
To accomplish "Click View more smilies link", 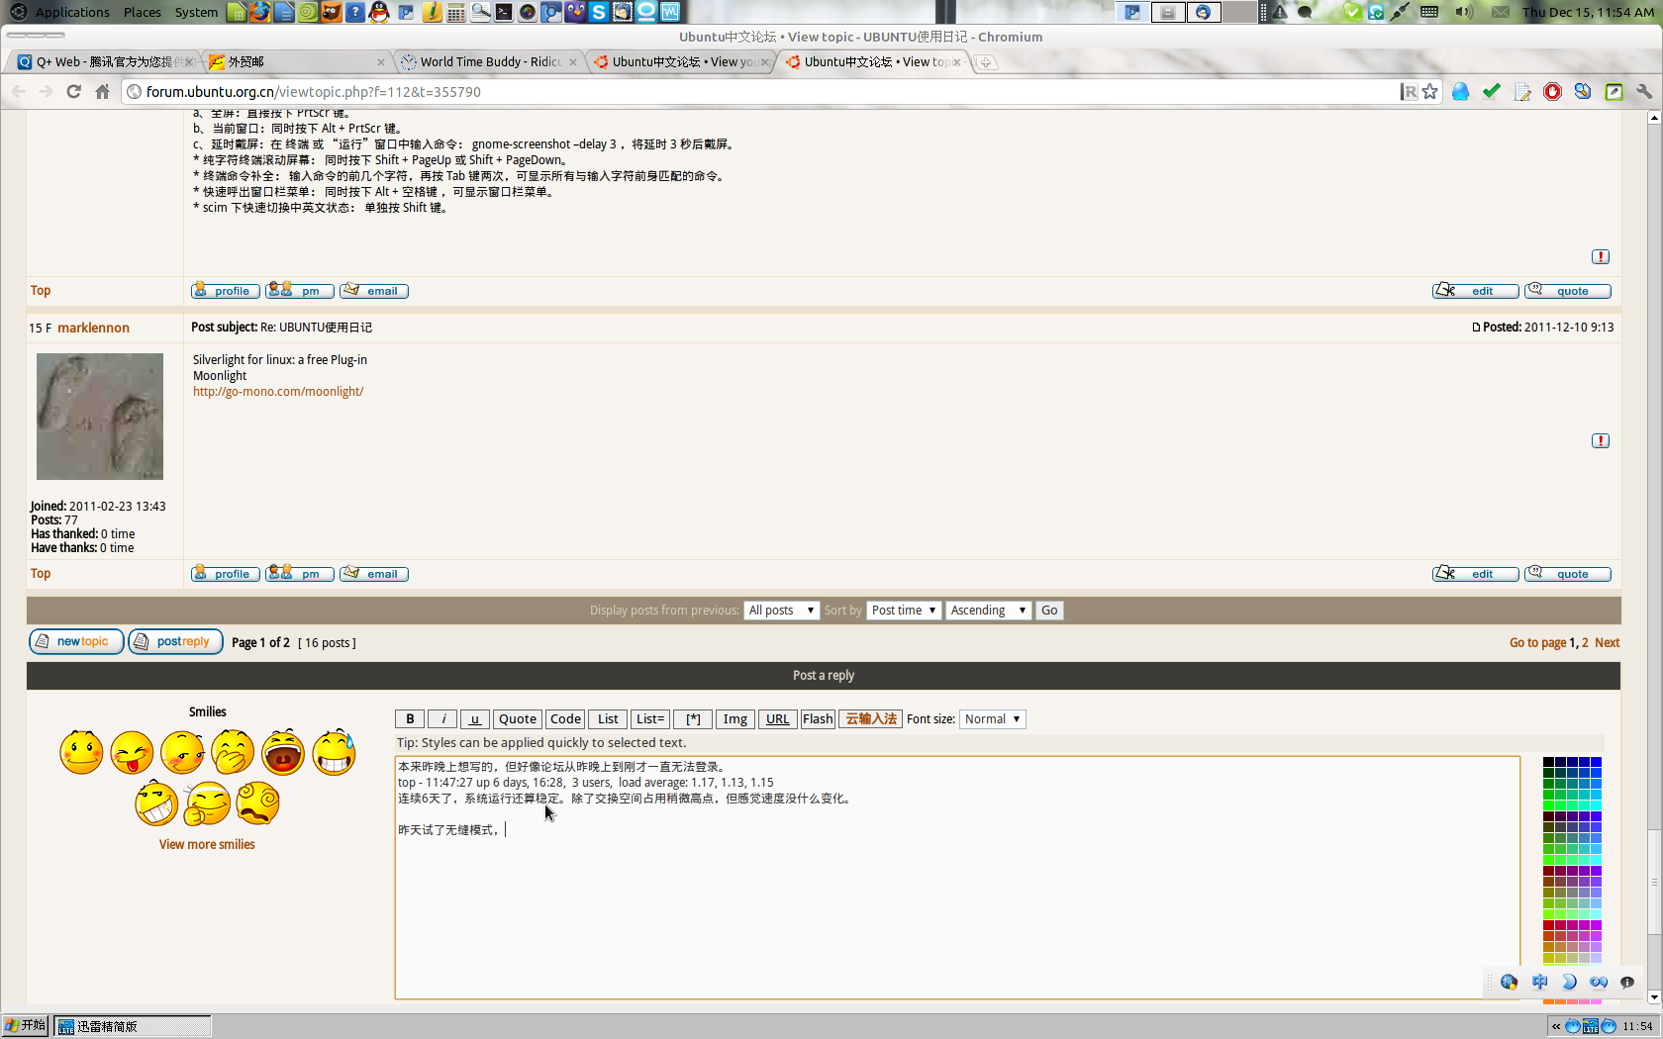I will pyautogui.click(x=207, y=844).
